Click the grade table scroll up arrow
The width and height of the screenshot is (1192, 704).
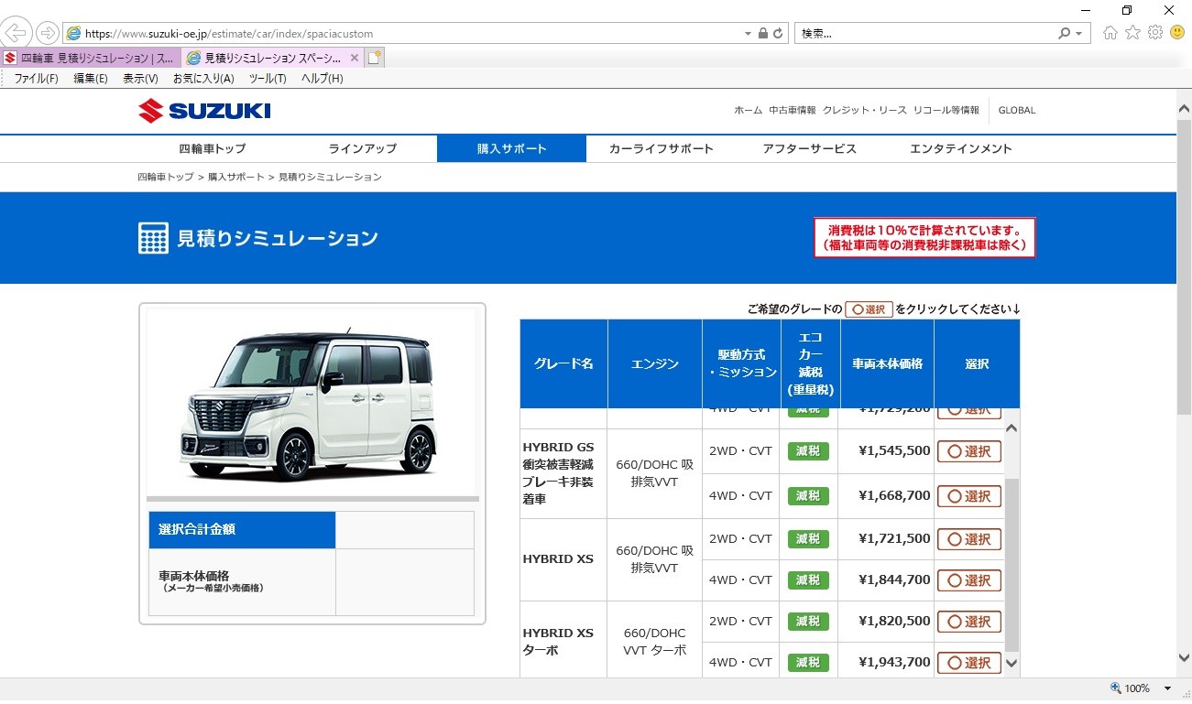point(1012,428)
